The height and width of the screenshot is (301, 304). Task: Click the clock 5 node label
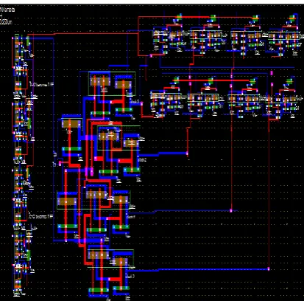[x=135, y=101]
